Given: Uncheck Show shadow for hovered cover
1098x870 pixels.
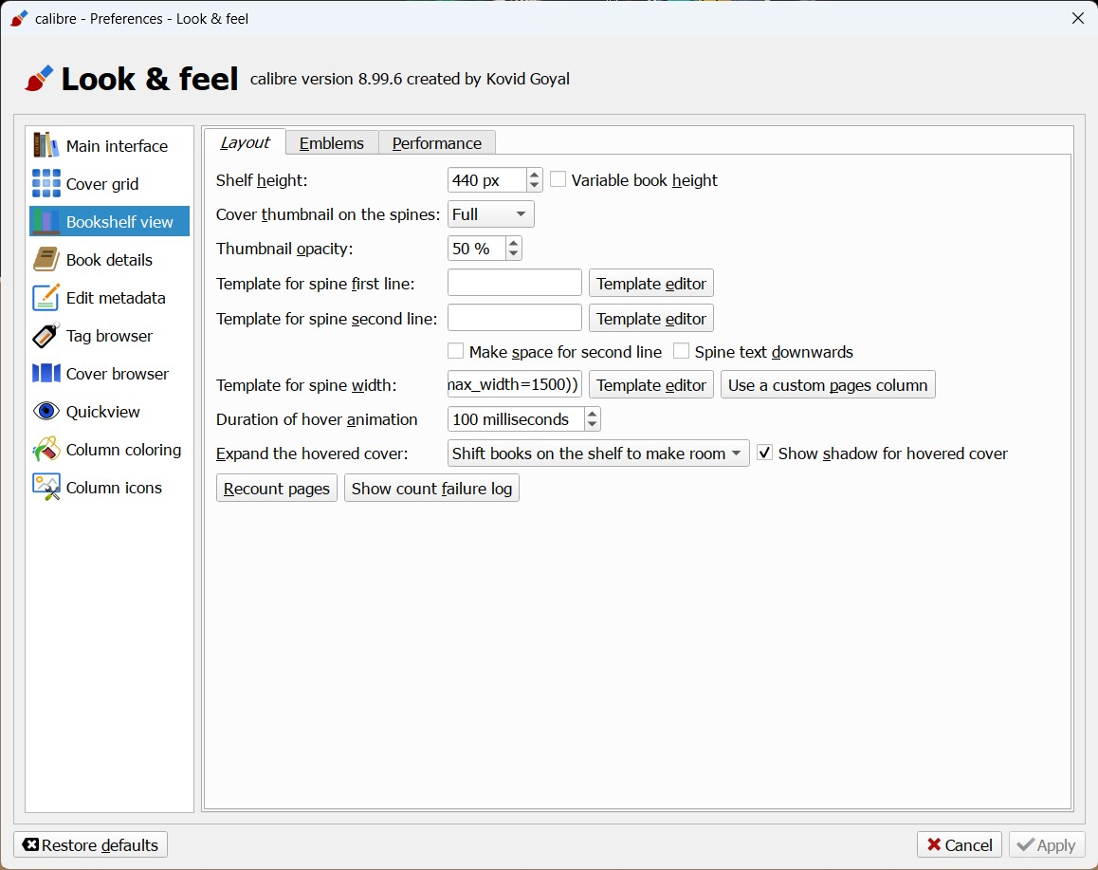Looking at the screenshot, I should (x=764, y=453).
